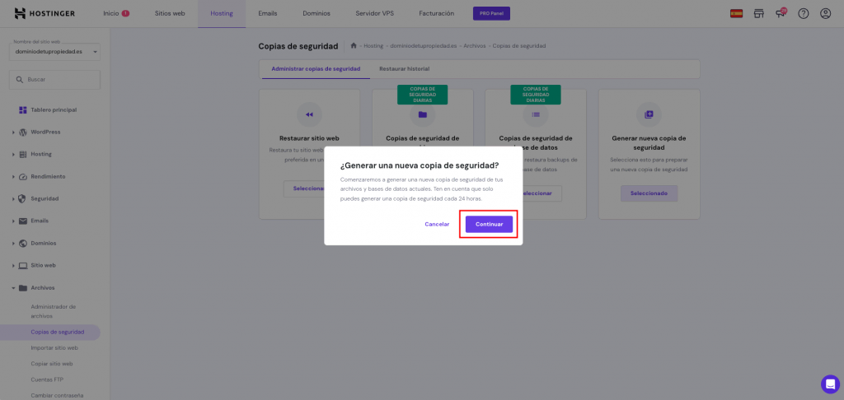Click the Restaurar sitio web rewind icon
This screenshot has width=844, height=400.
click(x=310, y=114)
